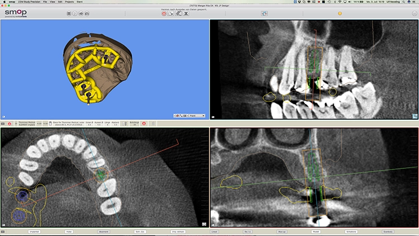Click the red circular icon after Bohrlänge
The height and width of the screenshot is (236, 419).
tap(144, 124)
